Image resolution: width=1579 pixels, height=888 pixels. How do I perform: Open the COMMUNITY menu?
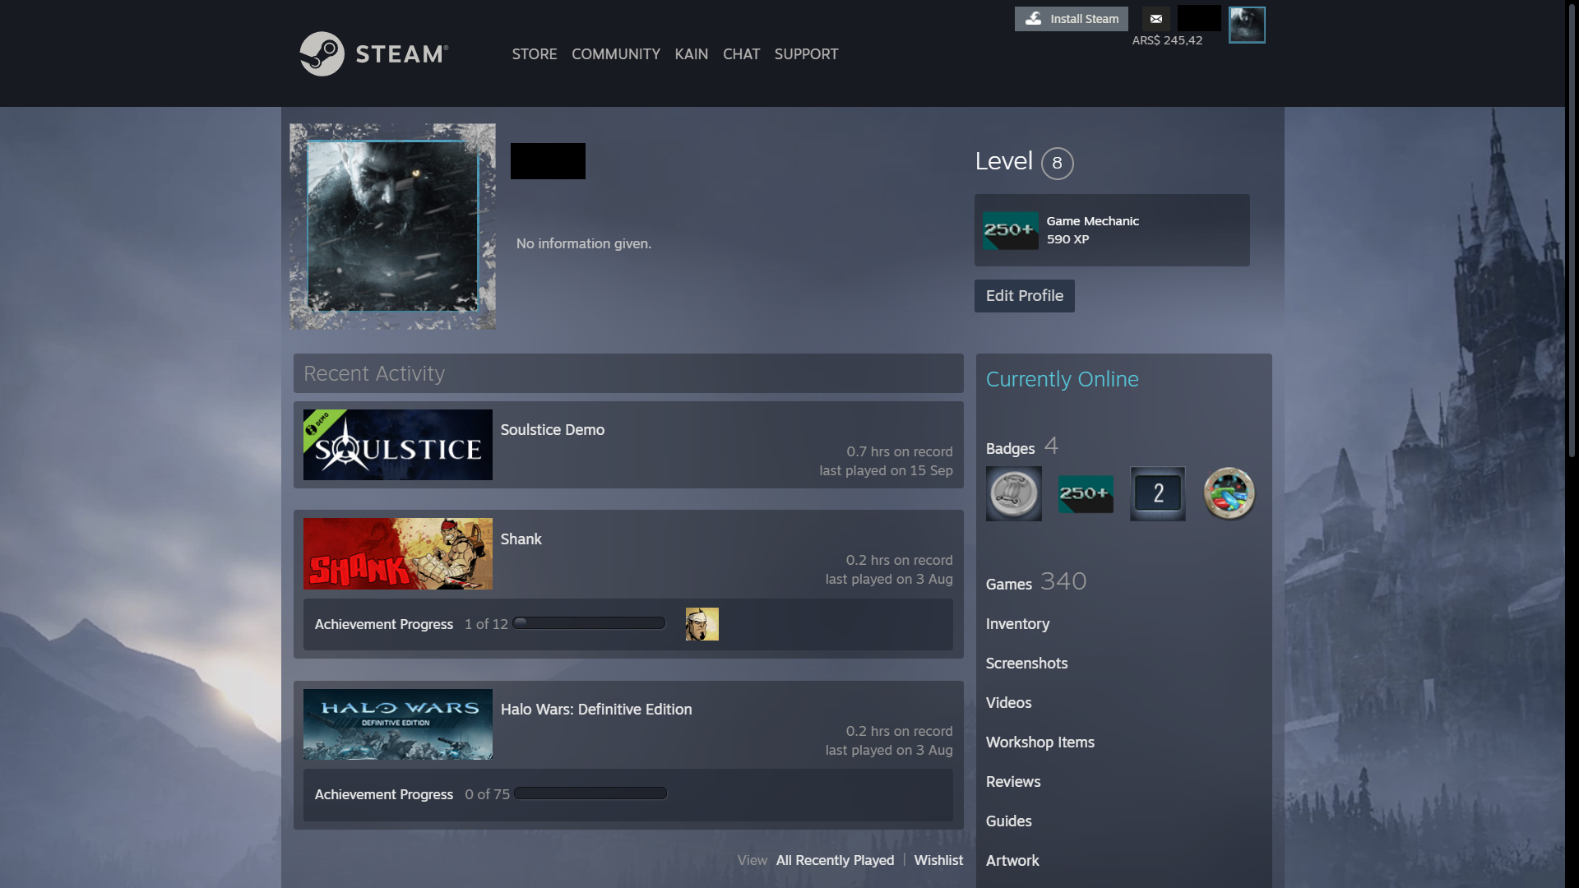[x=616, y=54]
